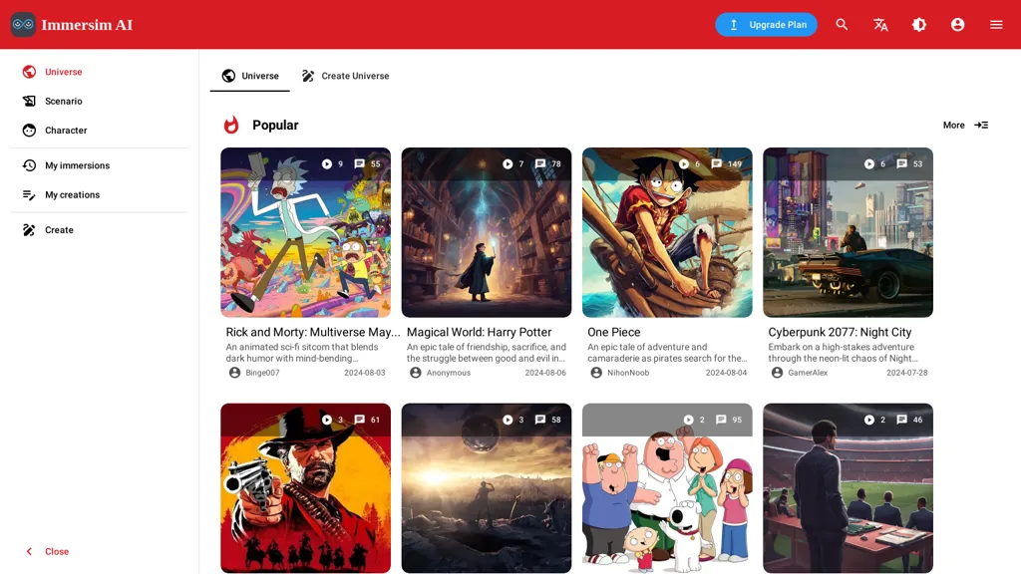
Task: Click the Anonymous author avatar icon
Action: [x=416, y=373]
